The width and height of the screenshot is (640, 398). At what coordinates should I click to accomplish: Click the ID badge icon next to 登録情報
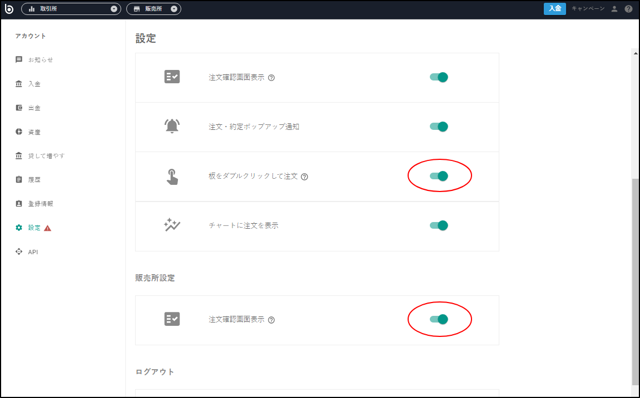click(19, 203)
